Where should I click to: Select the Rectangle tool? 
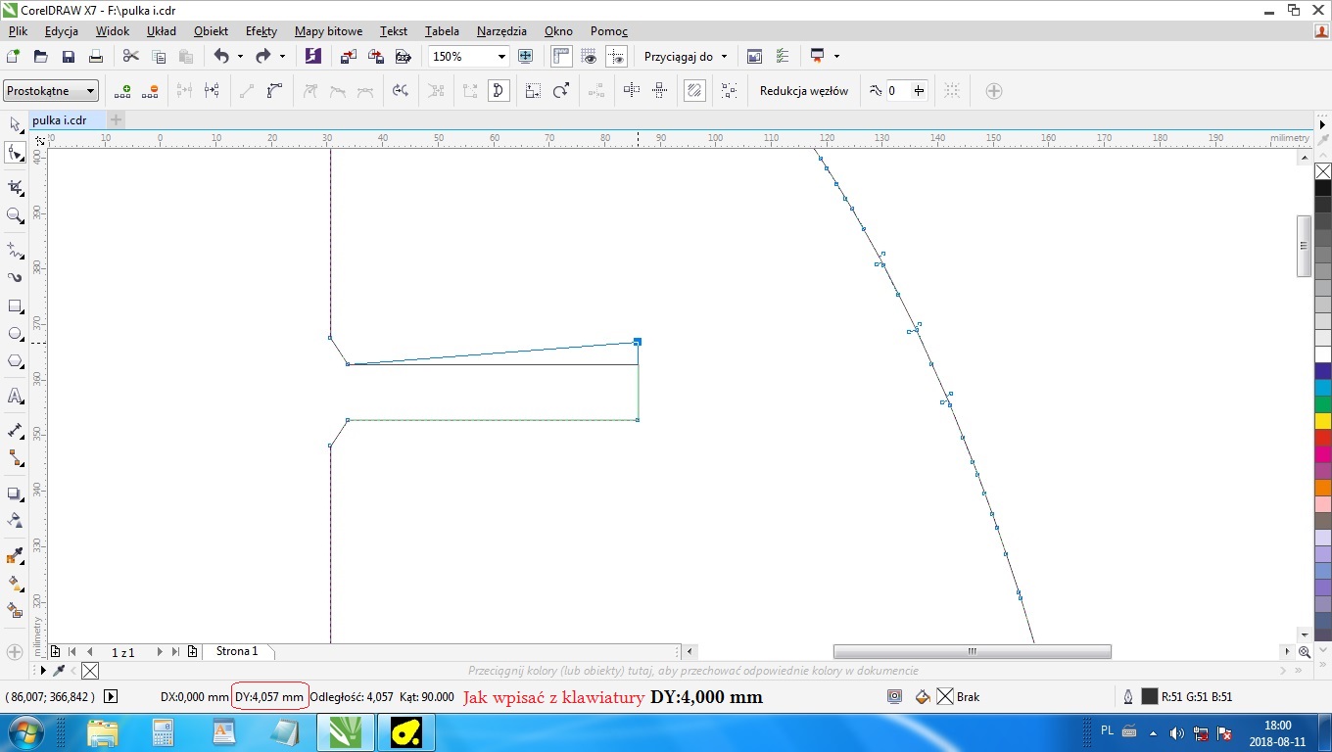click(x=15, y=306)
